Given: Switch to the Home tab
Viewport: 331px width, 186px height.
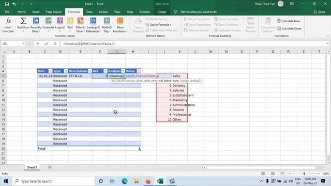Looking at the screenshot, I should point(22,12).
